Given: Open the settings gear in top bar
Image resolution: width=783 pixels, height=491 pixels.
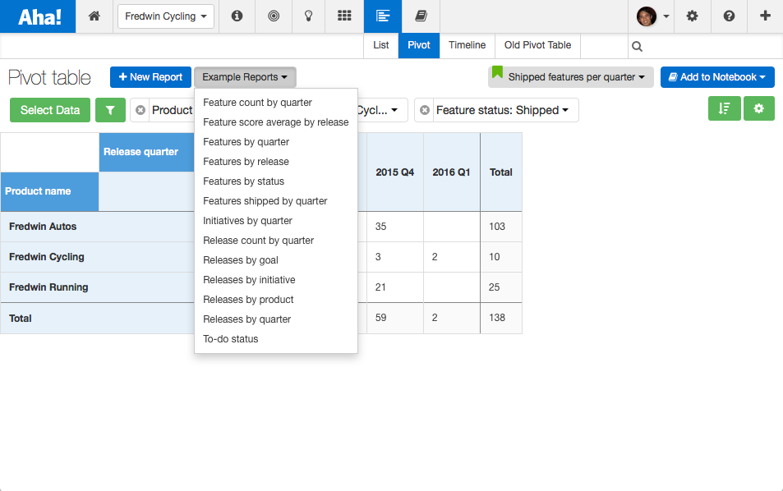Looking at the screenshot, I should point(692,16).
